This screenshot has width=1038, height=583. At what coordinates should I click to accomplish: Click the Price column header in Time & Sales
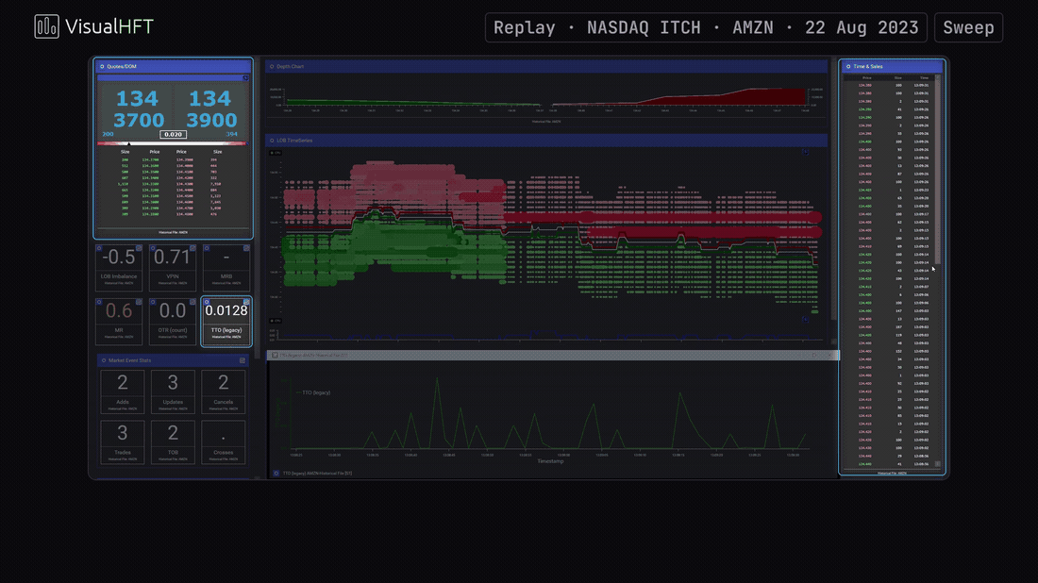[866, 78]
